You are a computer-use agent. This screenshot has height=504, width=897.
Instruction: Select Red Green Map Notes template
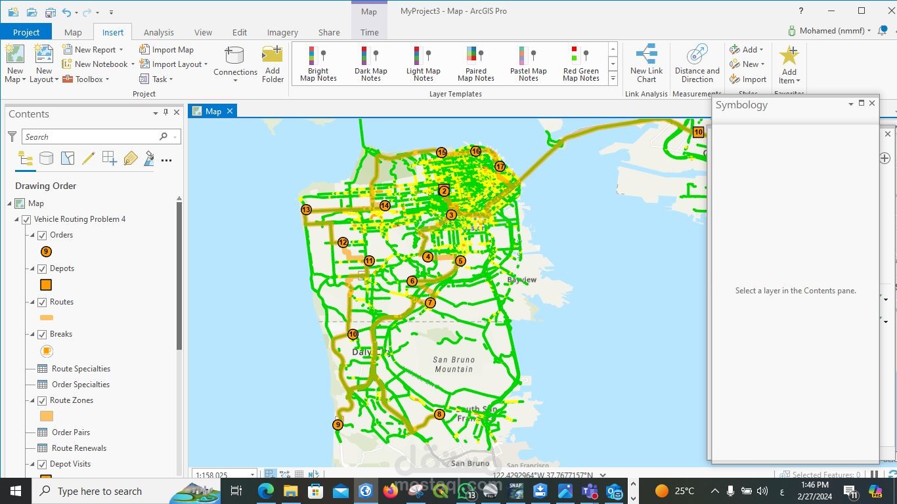[x=581, y=64]
